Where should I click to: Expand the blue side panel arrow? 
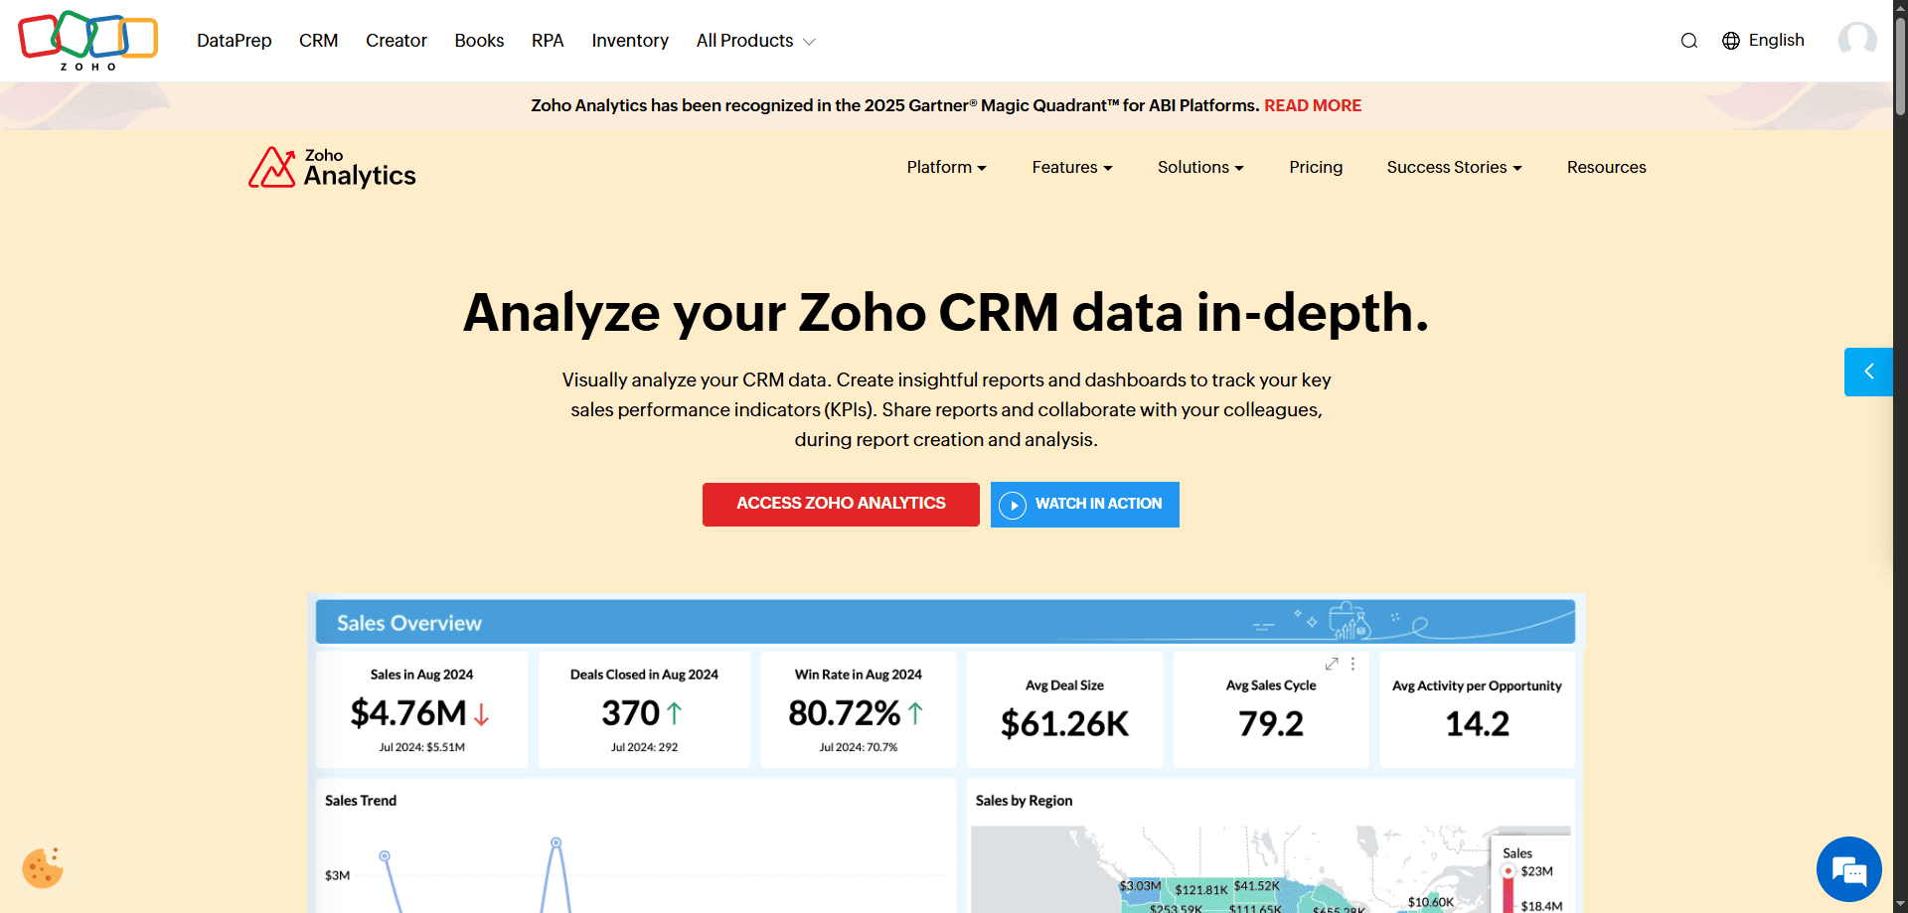coord(1868,372)
